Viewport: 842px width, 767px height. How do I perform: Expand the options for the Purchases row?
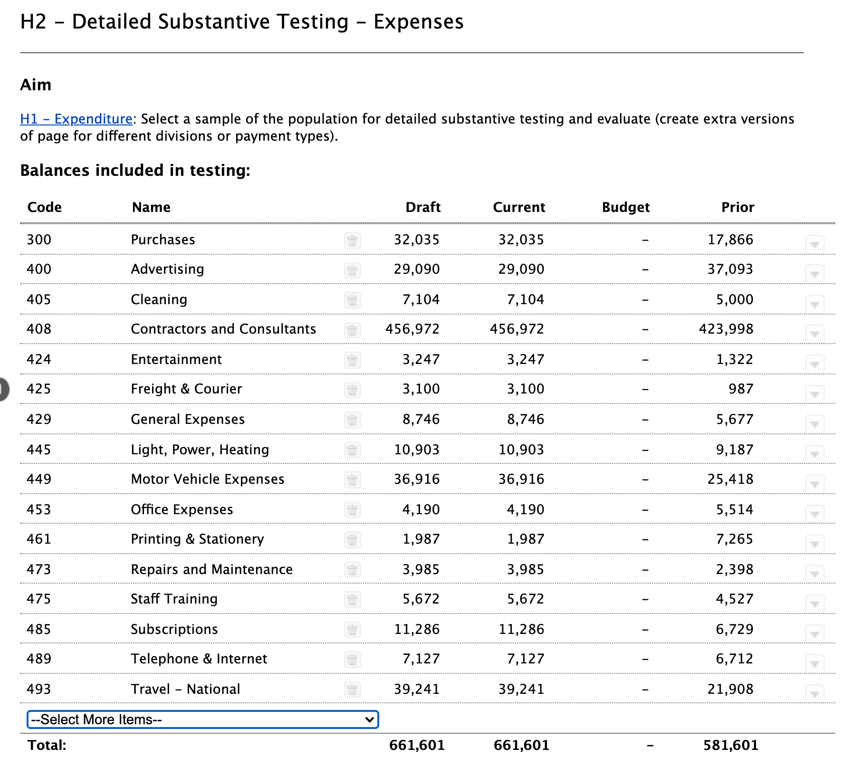tap(815, 244)
